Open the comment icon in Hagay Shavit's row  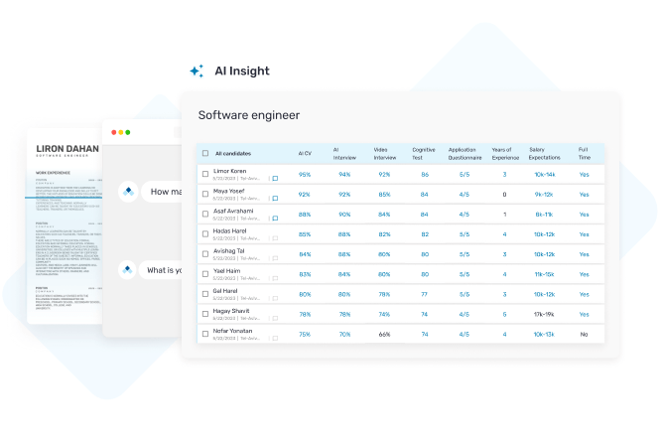pos(275,318)
